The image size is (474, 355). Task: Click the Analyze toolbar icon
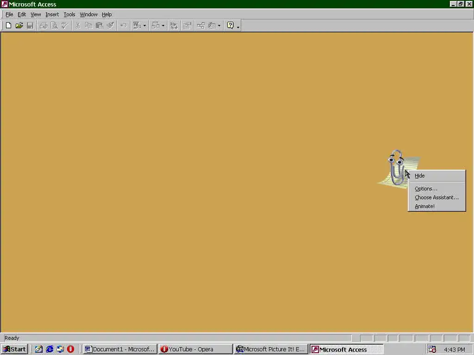coord(156,26)
